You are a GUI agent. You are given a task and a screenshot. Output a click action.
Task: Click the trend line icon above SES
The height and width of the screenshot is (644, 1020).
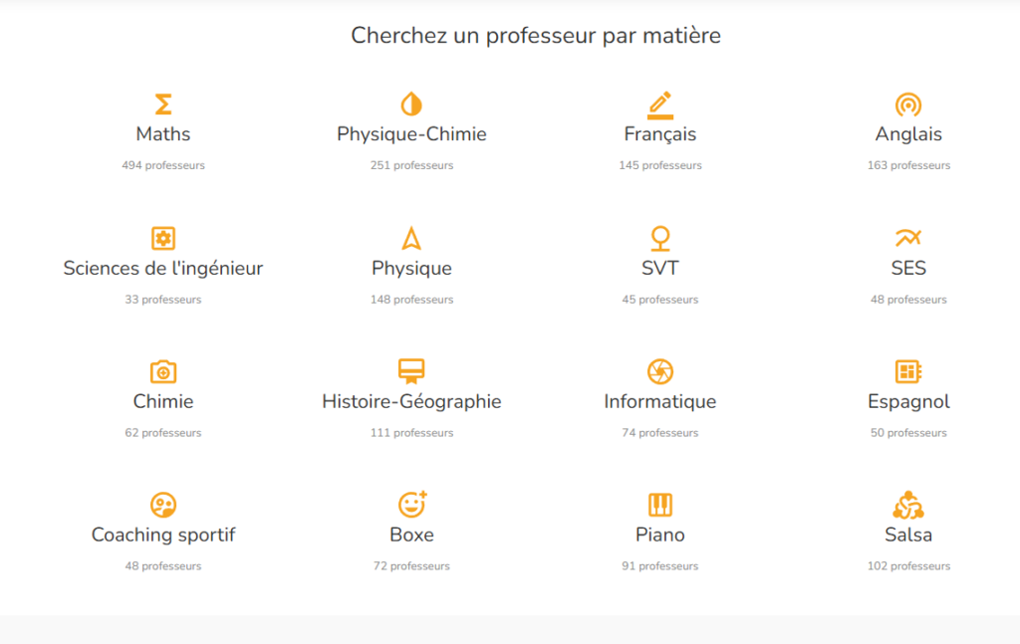click(908, 238)
